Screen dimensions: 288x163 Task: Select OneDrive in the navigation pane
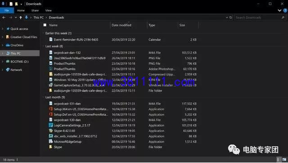click(x=17, y=45)
